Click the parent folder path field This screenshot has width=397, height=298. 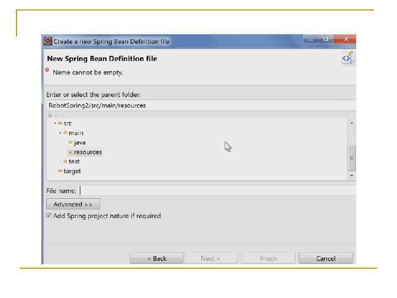click(x=201, y=105)
